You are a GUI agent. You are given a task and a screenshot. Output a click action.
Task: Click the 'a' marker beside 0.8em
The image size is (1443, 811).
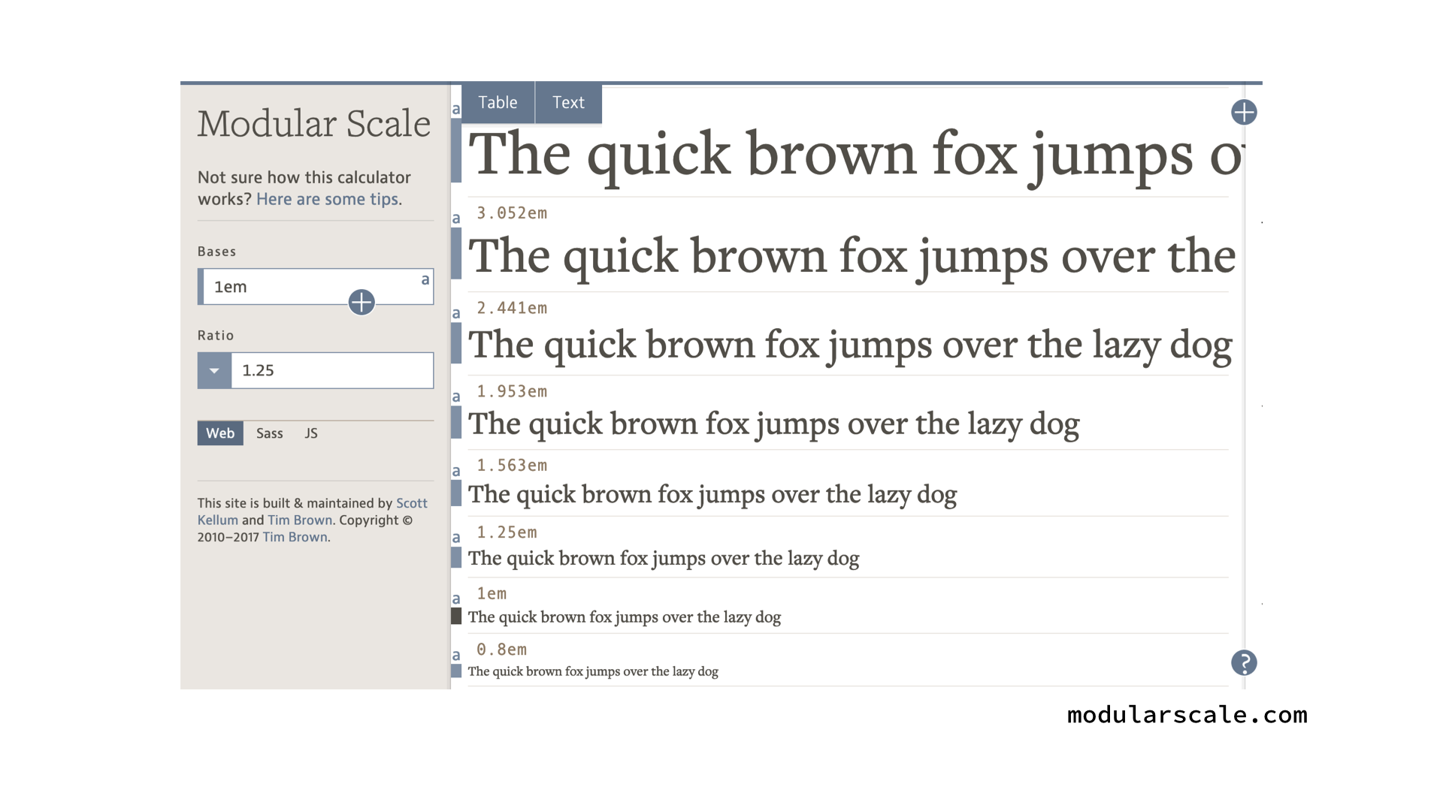(x=455, y=656)
